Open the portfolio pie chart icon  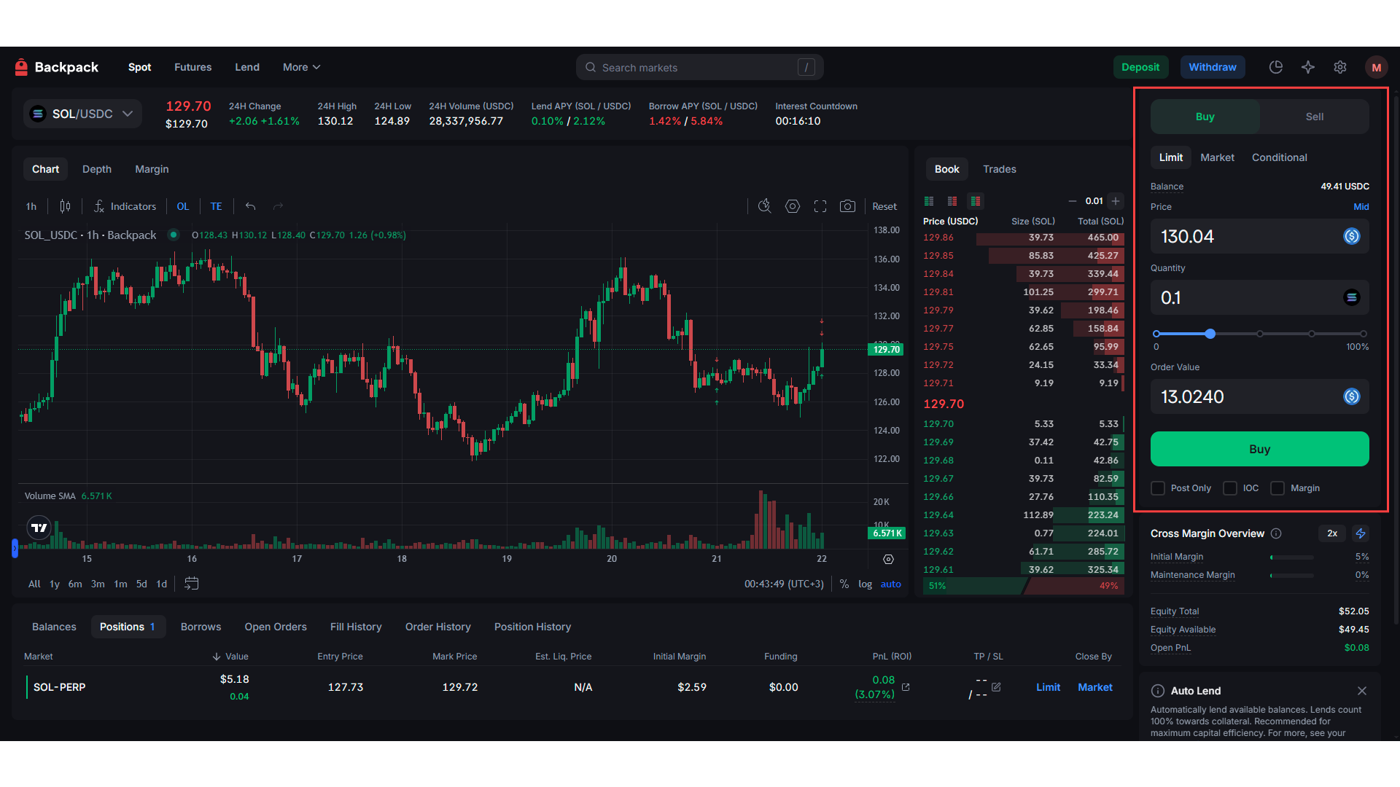click(x=1276, y=67)
